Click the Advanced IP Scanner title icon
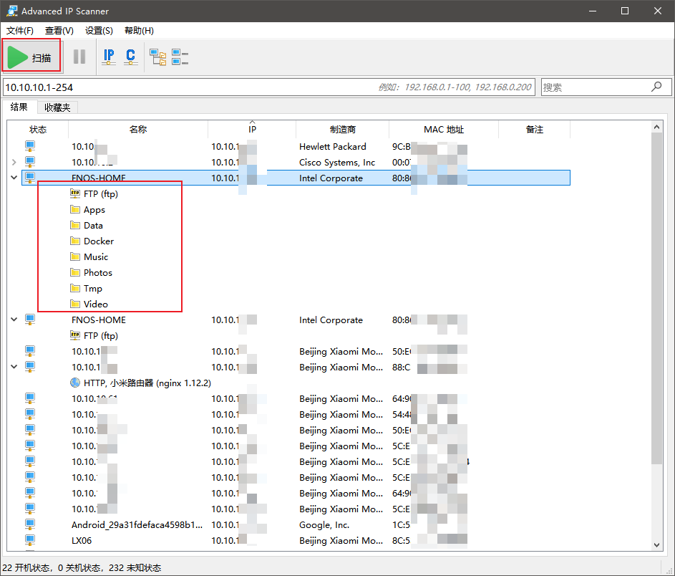The height and width of the screenshot is (576, 675). 12,11
